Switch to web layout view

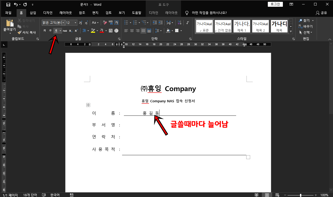[x=277, y=195]
